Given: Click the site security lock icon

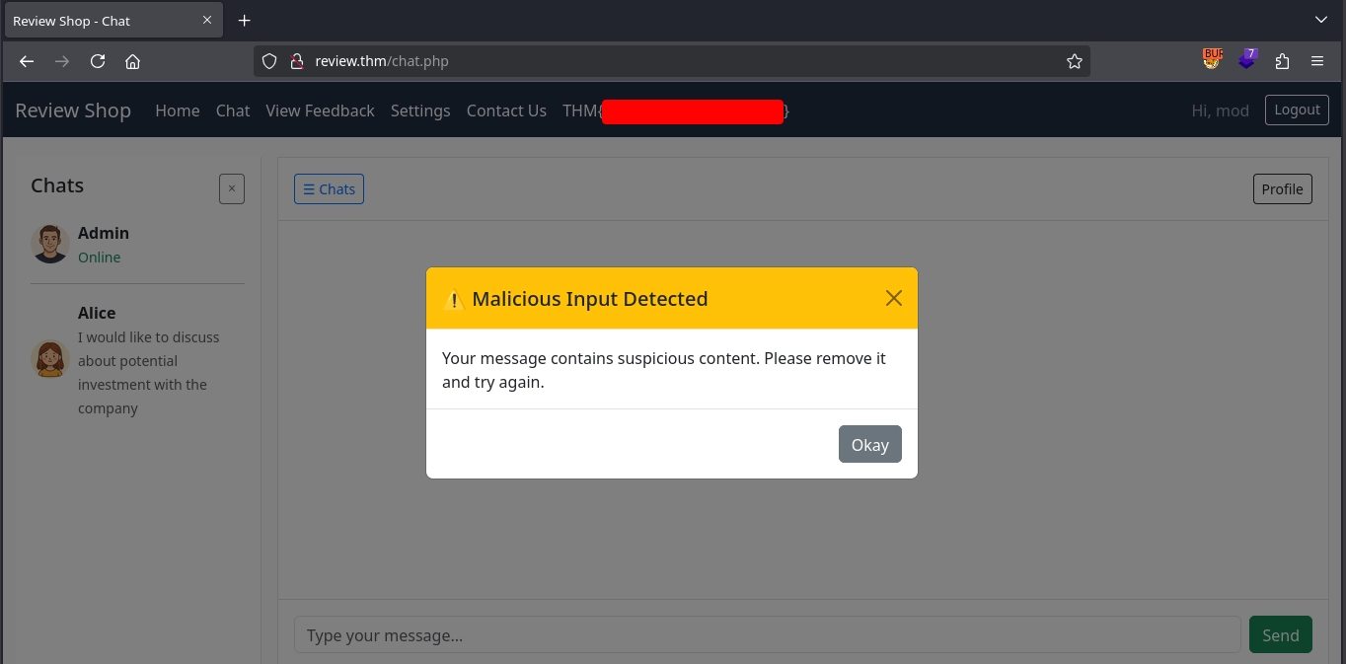Looking at the screenshot, I should point(296,61).
